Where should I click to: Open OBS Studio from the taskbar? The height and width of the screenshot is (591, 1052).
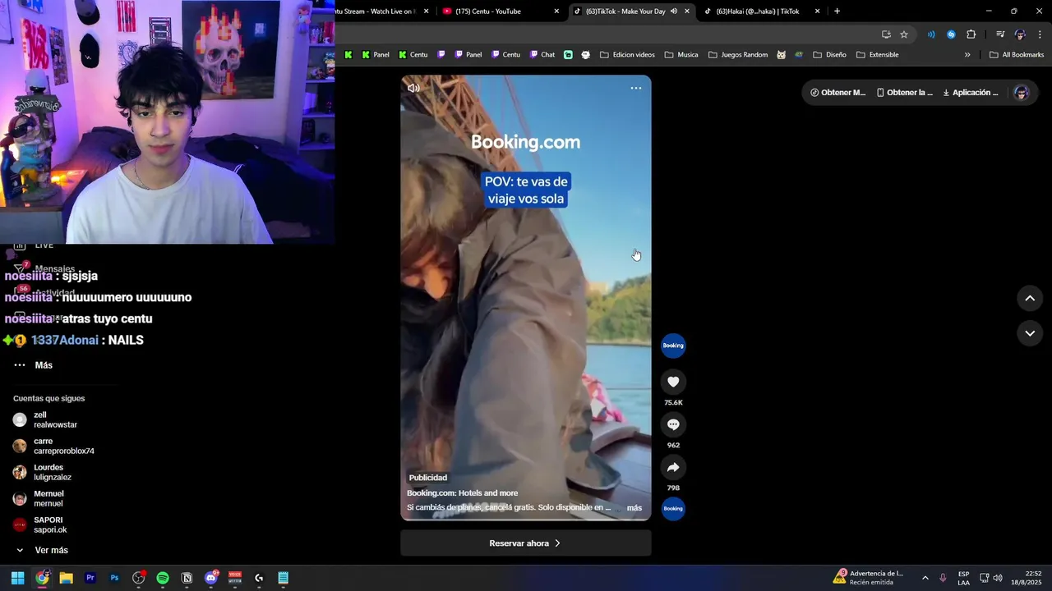[138, 578]
